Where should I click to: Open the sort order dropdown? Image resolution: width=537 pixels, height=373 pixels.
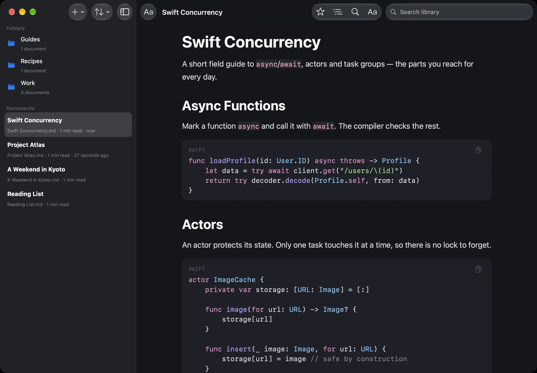point(102,12)
